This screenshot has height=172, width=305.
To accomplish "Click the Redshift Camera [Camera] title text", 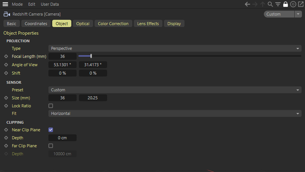I will click(37, 14).
